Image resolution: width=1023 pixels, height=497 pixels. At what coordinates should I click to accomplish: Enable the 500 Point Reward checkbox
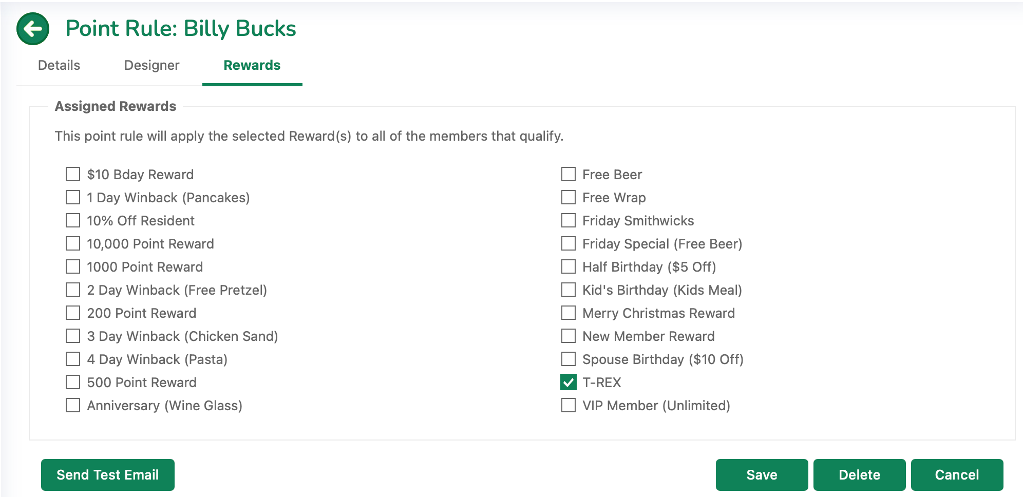(x=73, y=382)
